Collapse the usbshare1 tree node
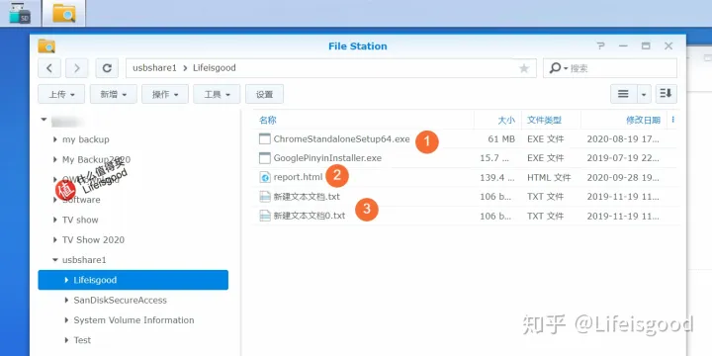The height and width of the screenshot is (356, 712). point(55,260)
